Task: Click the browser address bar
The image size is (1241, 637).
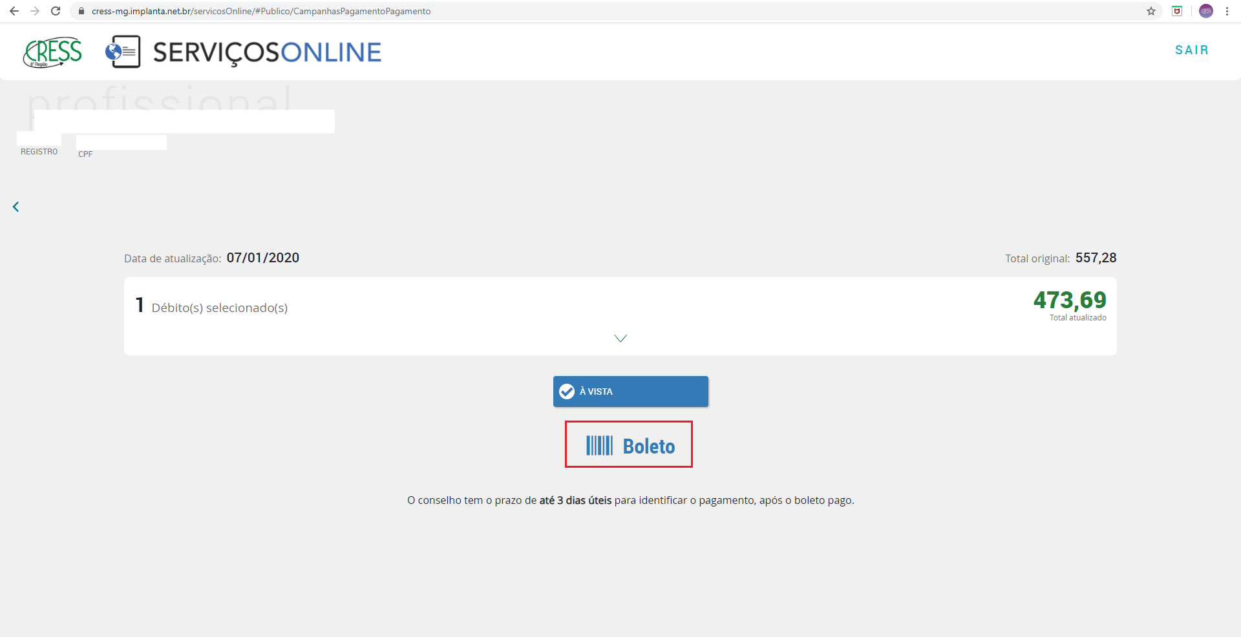Action: click(582, 11)
